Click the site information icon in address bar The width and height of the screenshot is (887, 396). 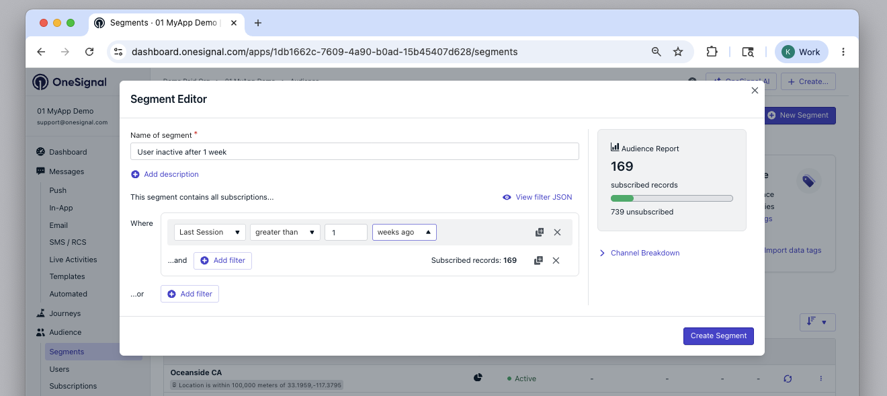click(x=118, y=52)
